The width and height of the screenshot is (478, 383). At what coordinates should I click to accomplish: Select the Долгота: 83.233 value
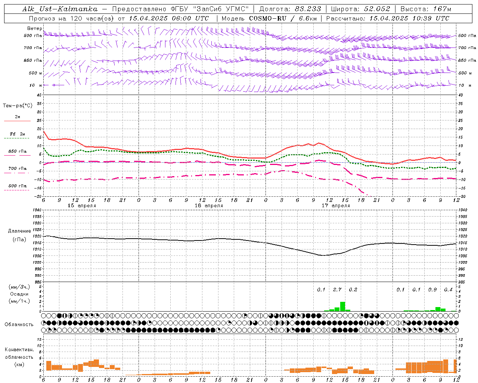pyautogui.click(x=290, y=9)
